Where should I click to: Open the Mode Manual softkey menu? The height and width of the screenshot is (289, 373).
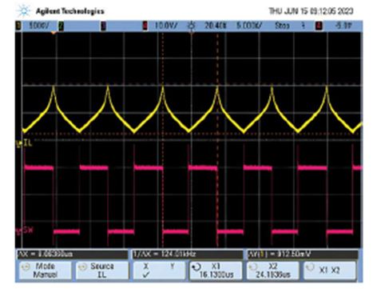(46, 271)
